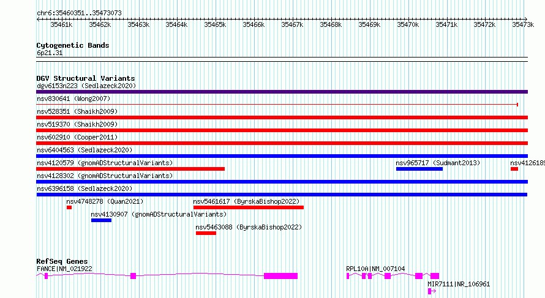Select the MIR7111|NR_106961 gene label
Image resolution: width=545 pixels, height=298 pixels.
[x=459, y=284]
